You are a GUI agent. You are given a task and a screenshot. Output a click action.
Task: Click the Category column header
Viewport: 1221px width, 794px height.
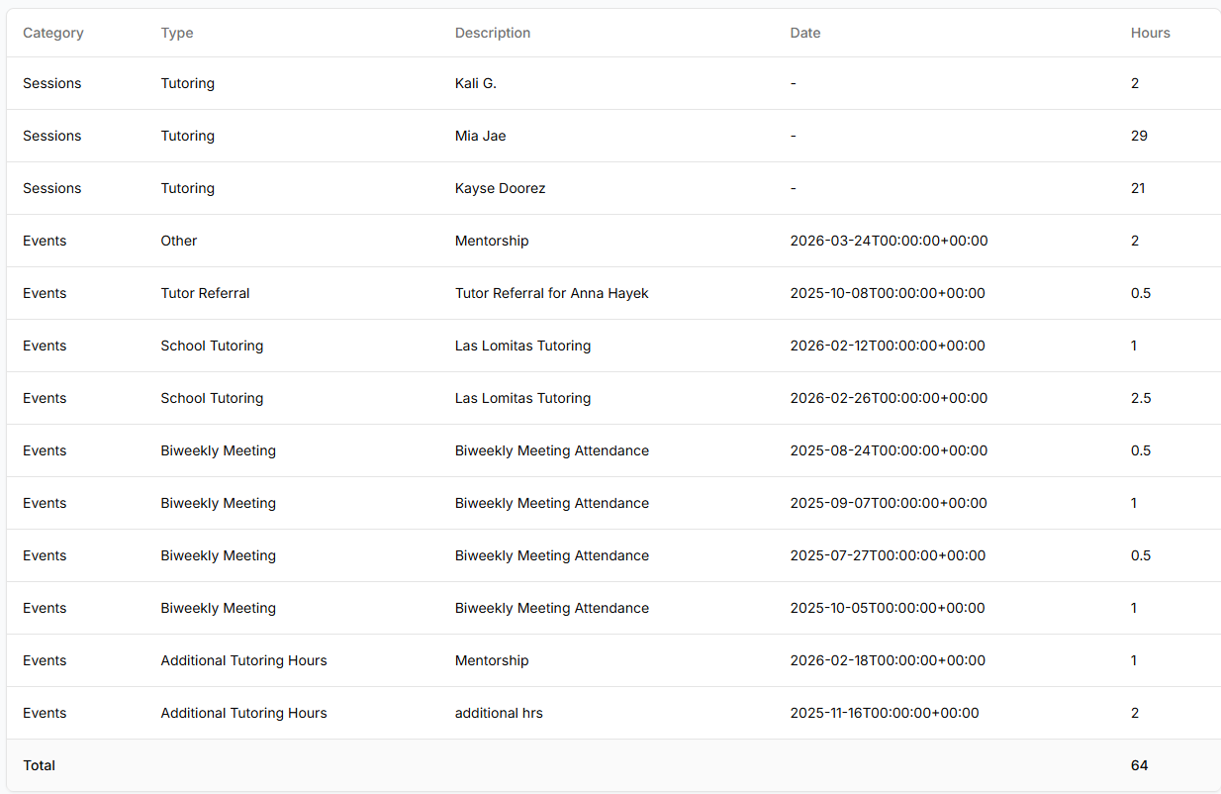coord(53,33)
